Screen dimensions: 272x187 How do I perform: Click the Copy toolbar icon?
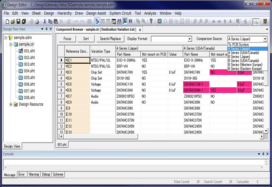[x=50, y=21]
